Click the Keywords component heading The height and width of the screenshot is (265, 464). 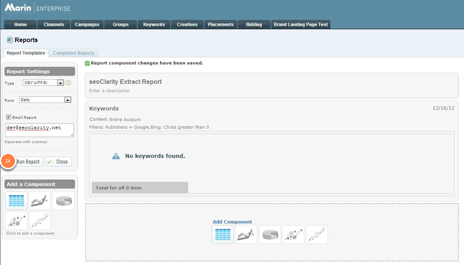(x=104, y=108)
